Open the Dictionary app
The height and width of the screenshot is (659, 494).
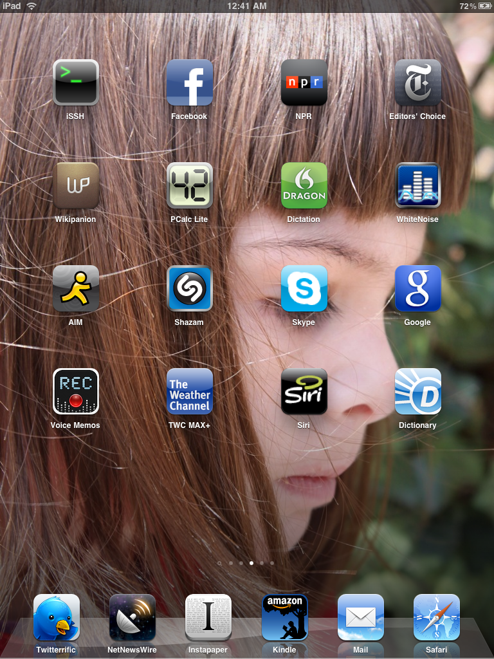(x=417, y=391)
